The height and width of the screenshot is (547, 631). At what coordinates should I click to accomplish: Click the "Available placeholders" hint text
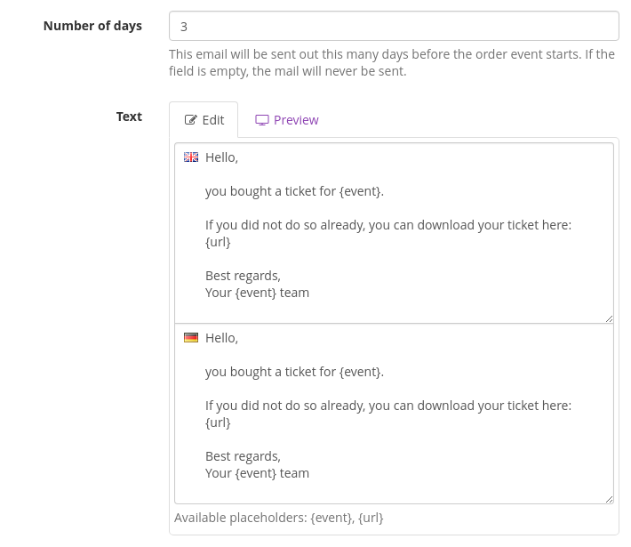[278, 518]
